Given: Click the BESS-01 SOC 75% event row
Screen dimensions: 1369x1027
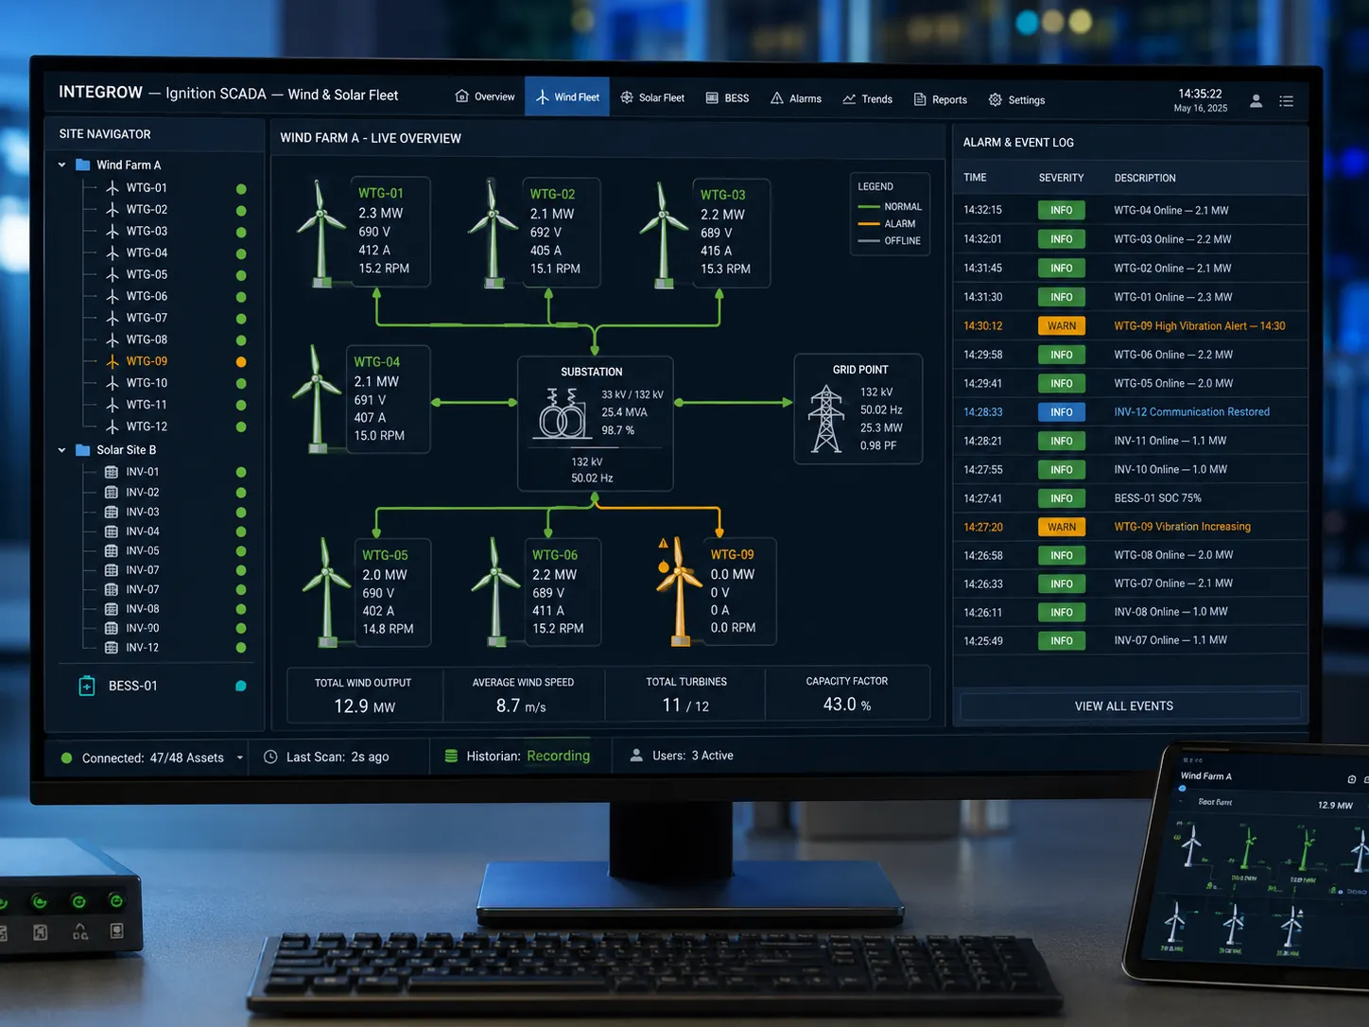Looking at the screenshot, I should pos(1131,498).
